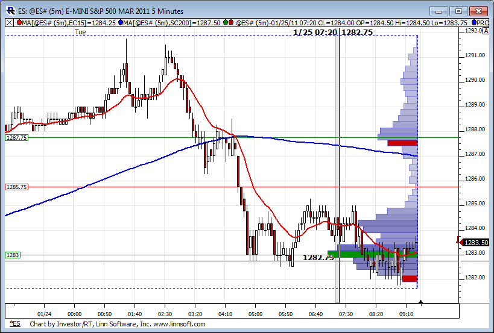Screen dimensions: 494x333
Task: Select the 1283 green price line label
Action: coord(13,255)
